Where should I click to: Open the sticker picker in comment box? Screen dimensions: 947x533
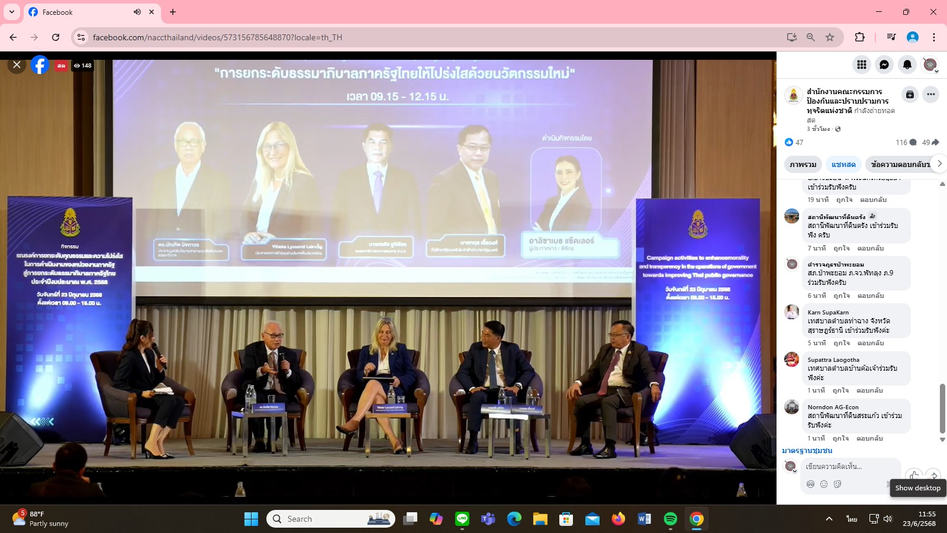pos(838,484)
